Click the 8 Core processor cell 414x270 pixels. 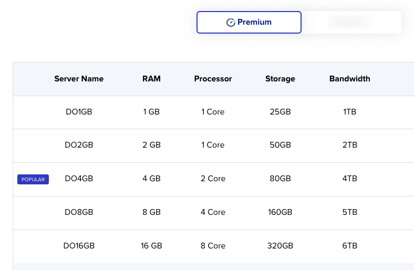click(213, 246)
